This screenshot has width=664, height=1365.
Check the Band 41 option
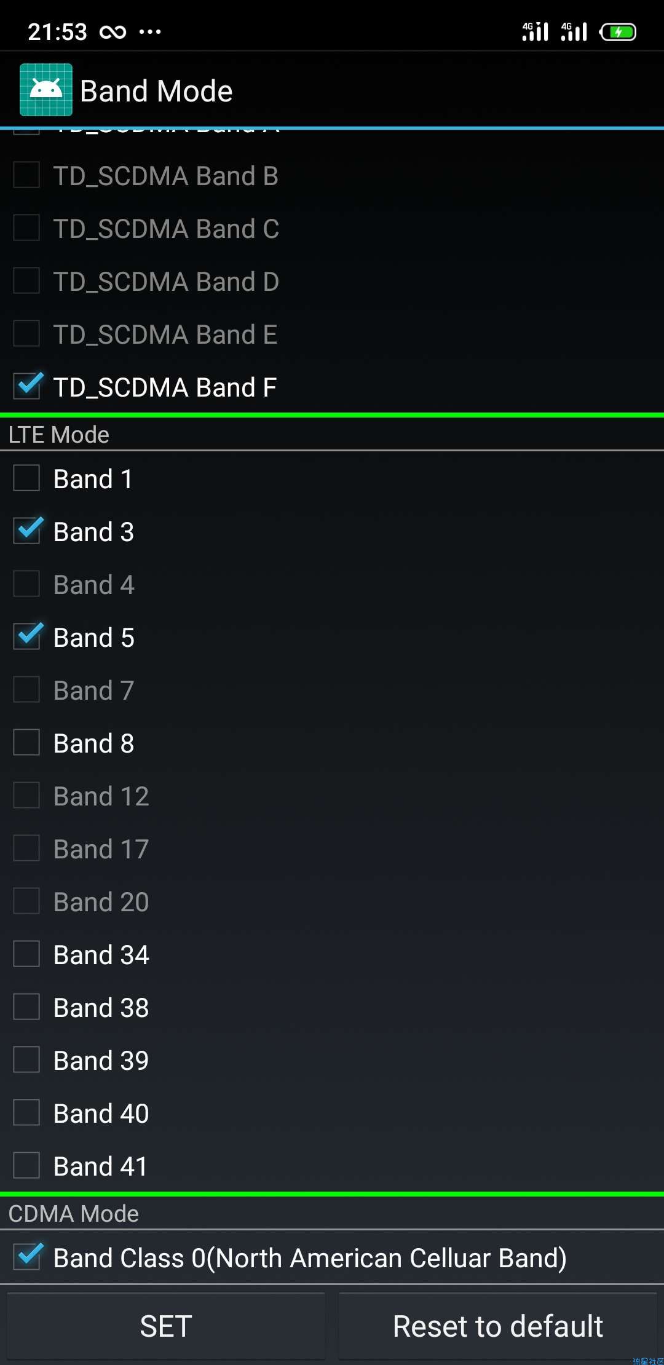coord(27,1165)
